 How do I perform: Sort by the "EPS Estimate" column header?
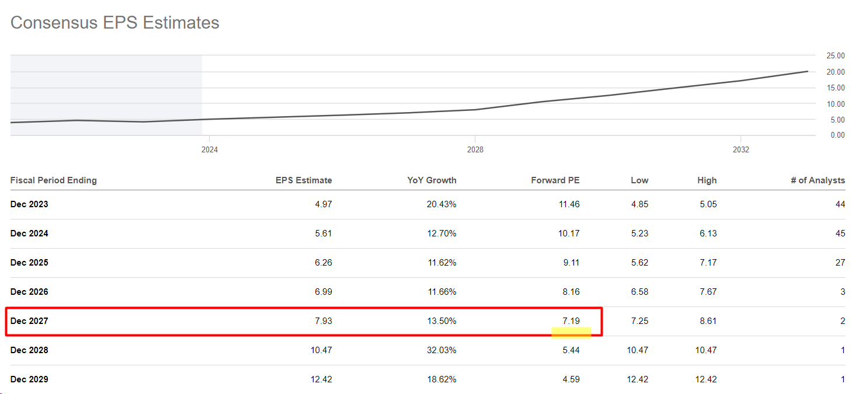304,180
